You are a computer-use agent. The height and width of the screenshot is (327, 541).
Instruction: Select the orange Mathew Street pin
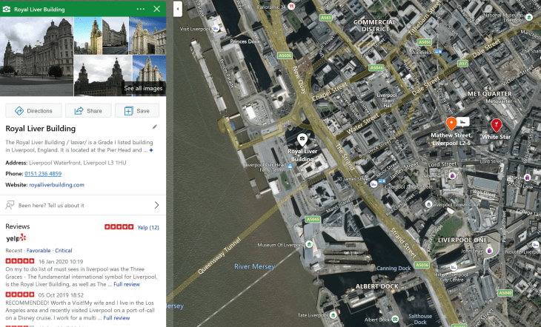451,123
